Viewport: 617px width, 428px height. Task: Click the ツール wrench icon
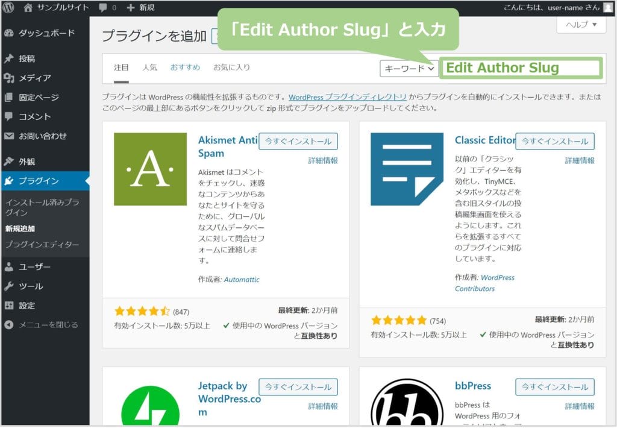[x=9, y=286]
